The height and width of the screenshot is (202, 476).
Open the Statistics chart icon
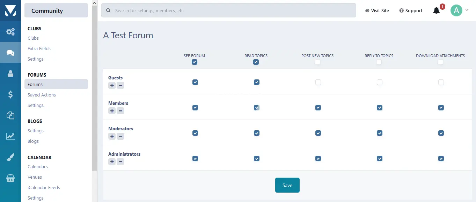(x=10, y=136)
